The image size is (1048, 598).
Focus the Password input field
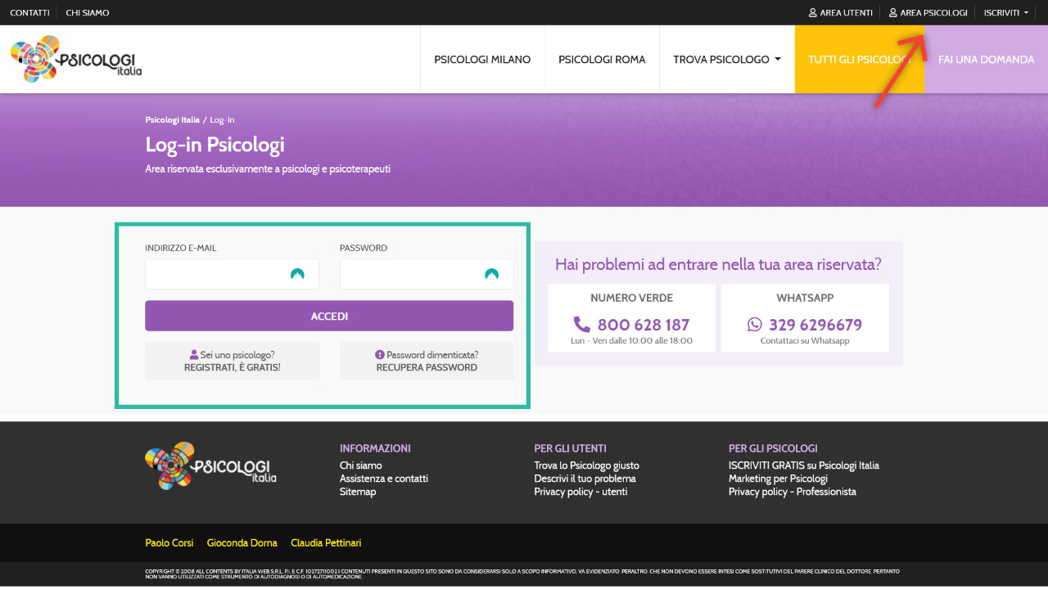point(409,275)
